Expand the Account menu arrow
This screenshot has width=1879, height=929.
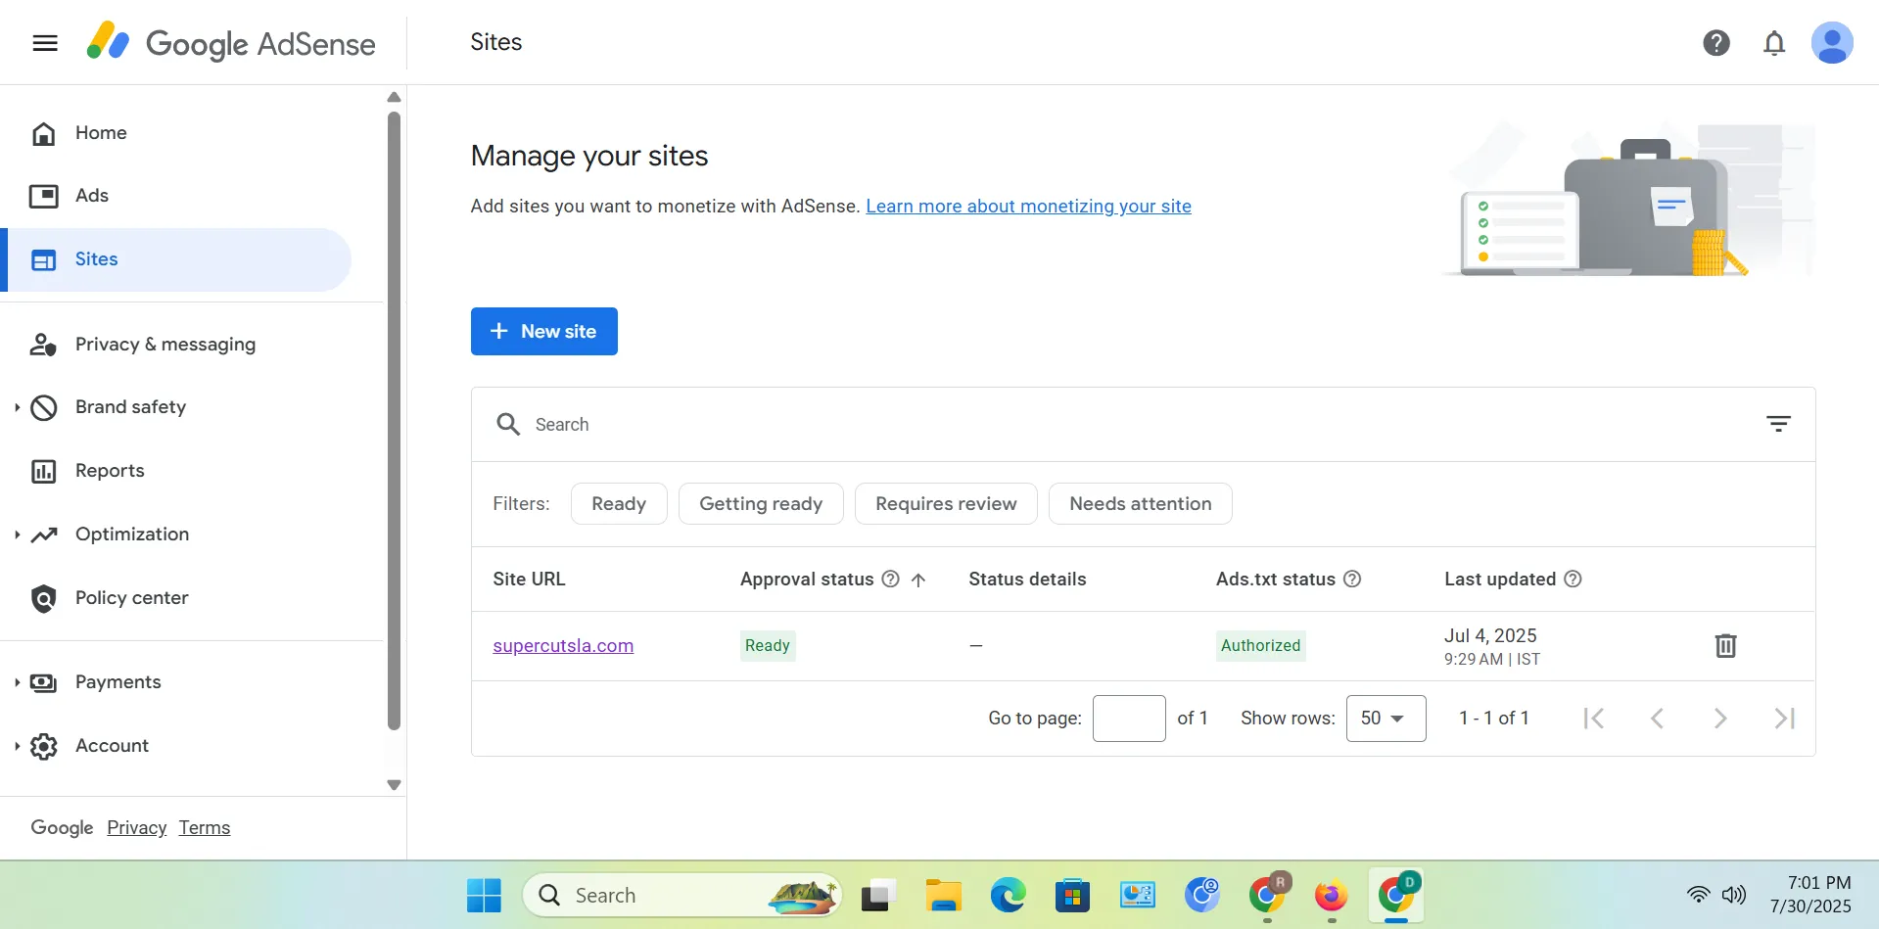(17, 746)
